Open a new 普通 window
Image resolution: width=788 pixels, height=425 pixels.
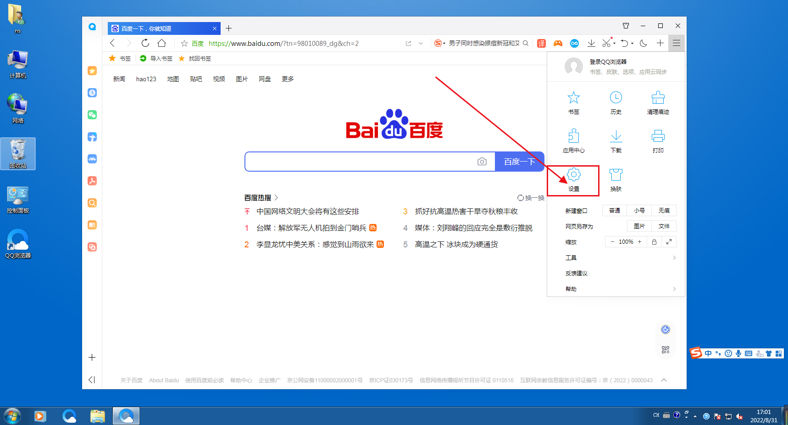[x=615, y=211]
